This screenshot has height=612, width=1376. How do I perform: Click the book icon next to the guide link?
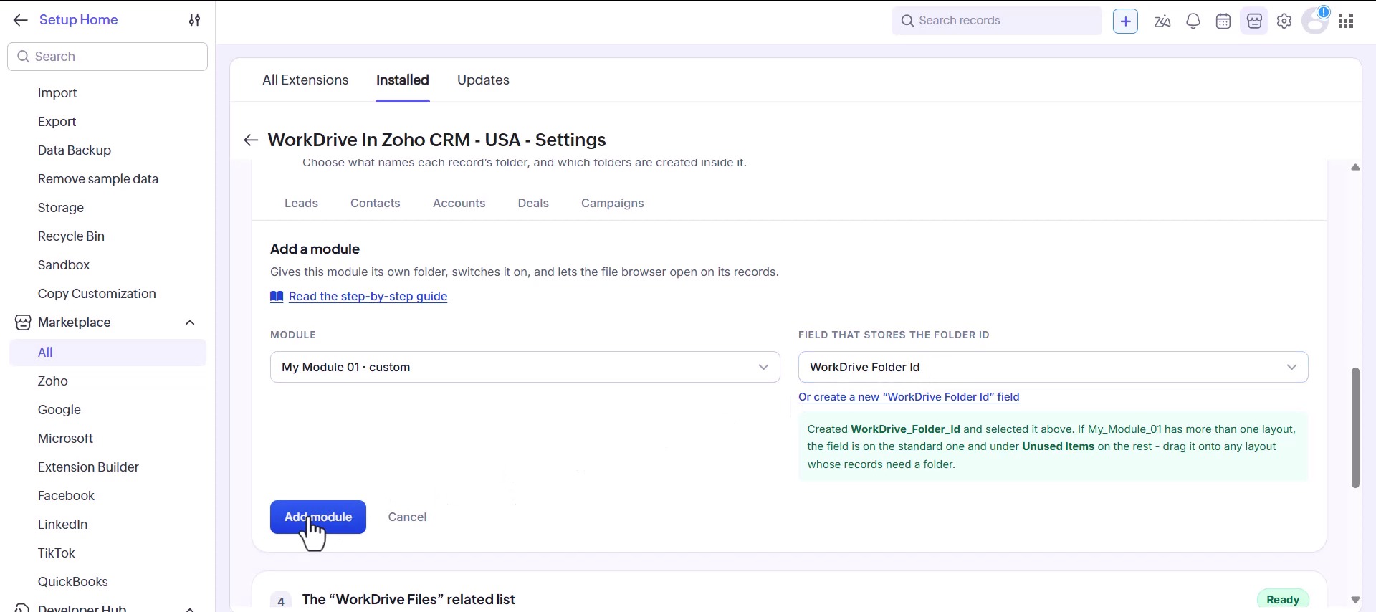(277, 296)
